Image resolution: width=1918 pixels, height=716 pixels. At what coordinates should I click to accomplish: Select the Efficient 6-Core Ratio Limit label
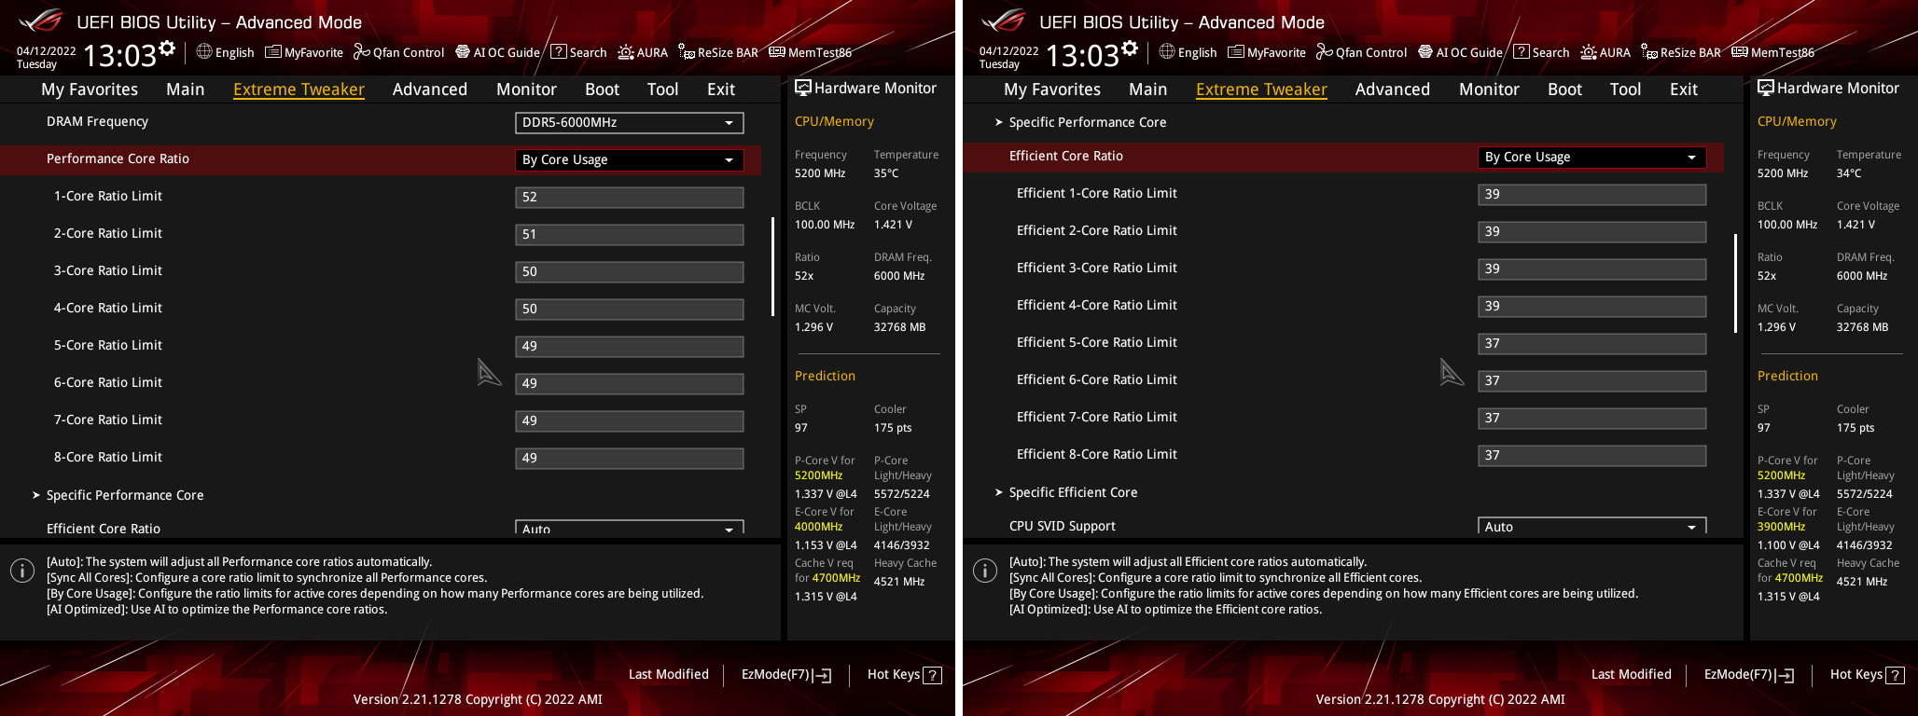click(x=1097, y=379)
